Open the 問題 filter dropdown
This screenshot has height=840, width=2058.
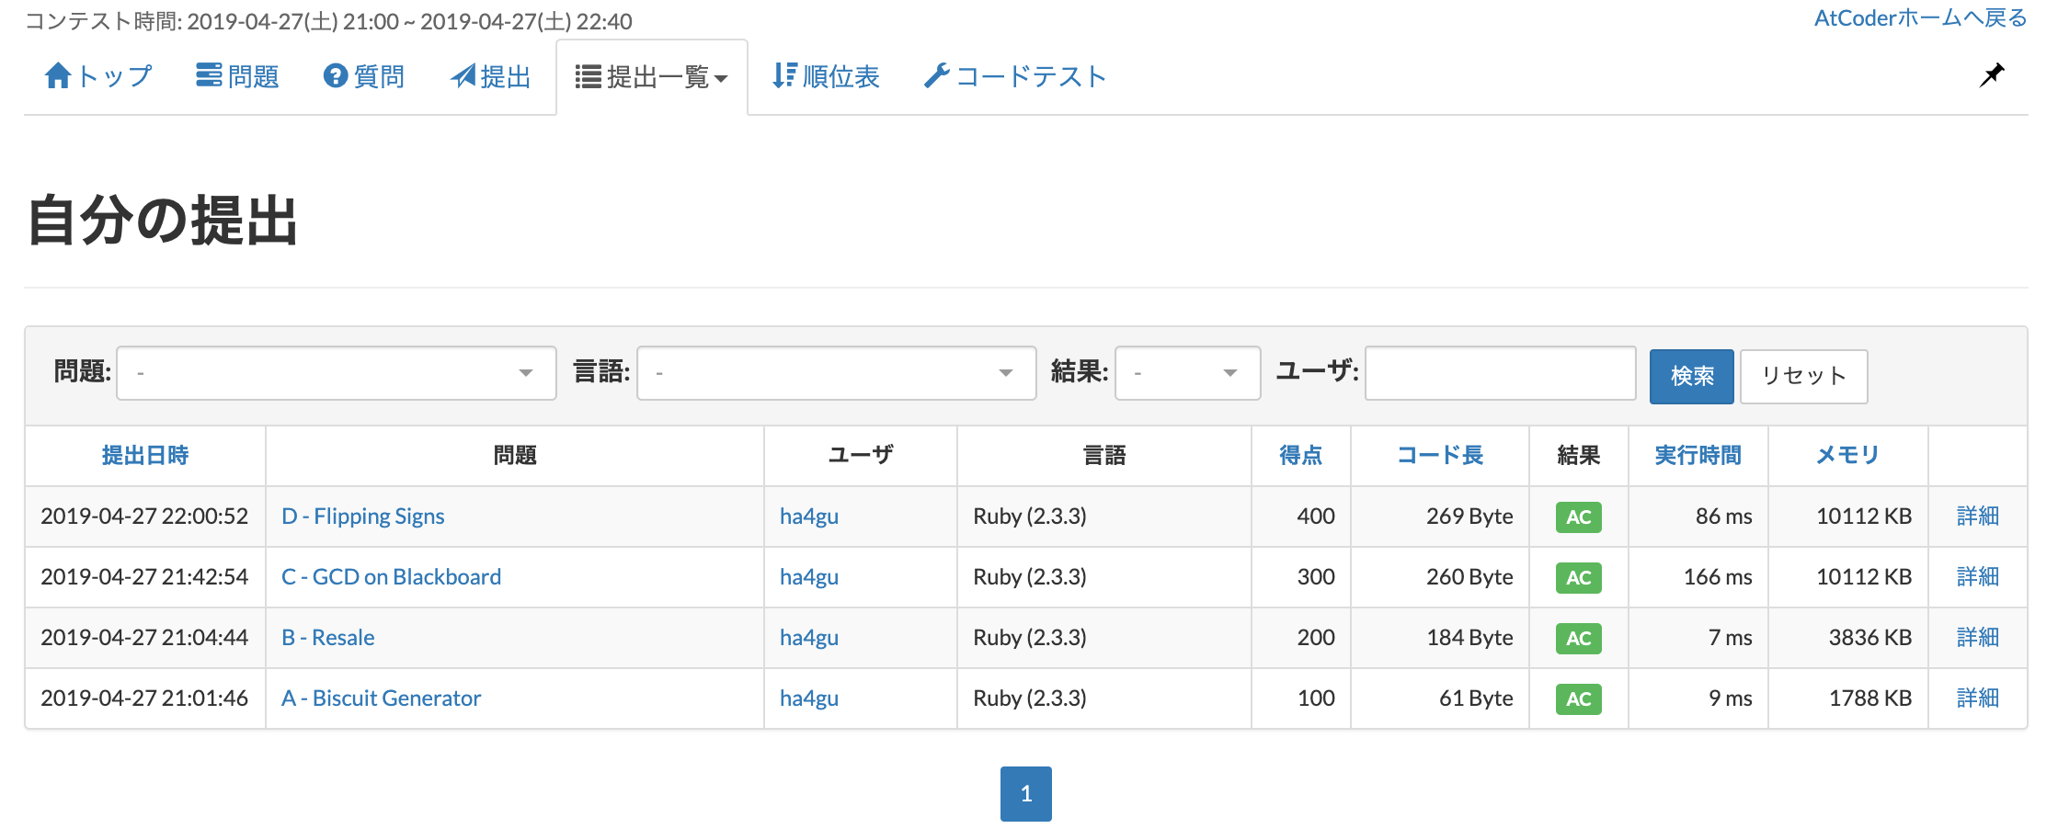(334, 372)
